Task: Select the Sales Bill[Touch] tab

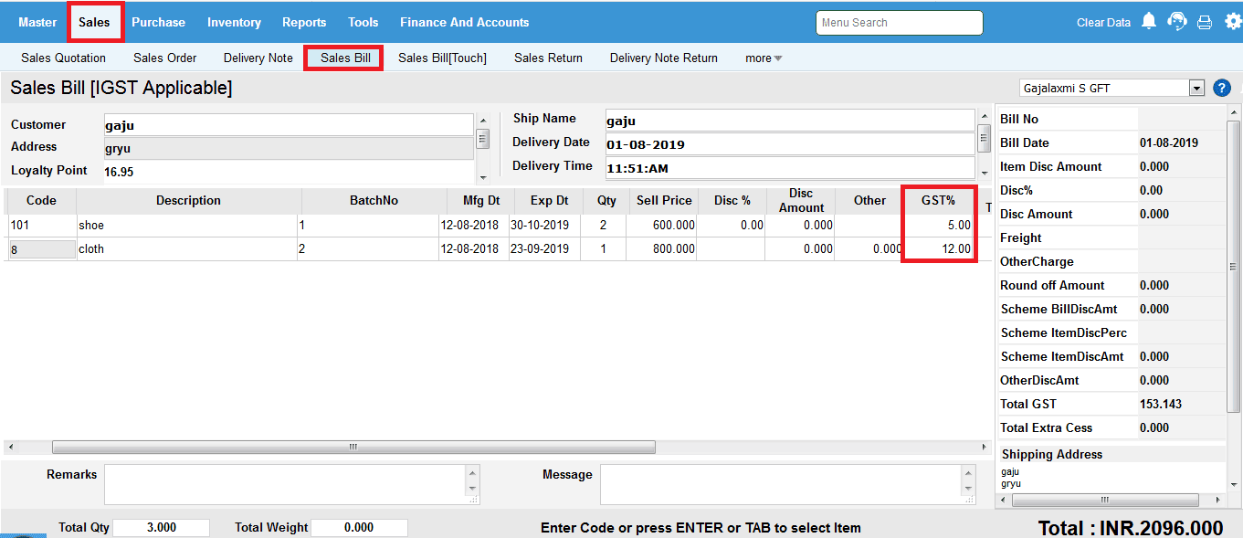Action: (442, 58)
